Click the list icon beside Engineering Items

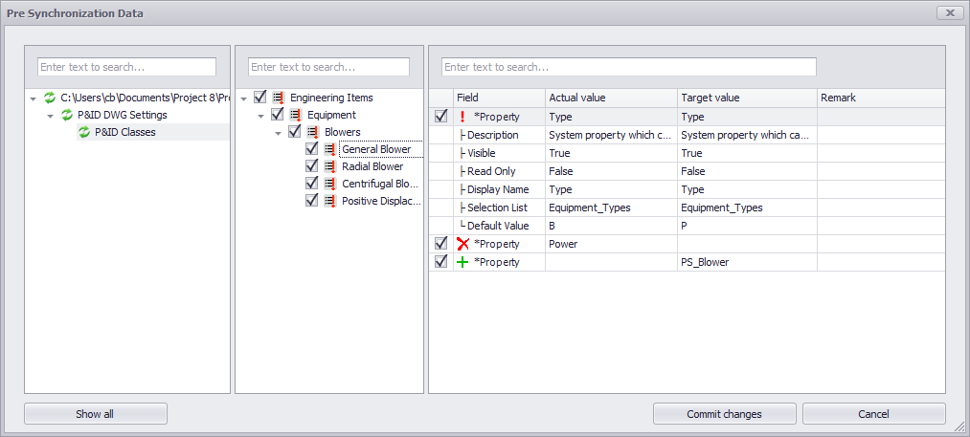point(279,98)
